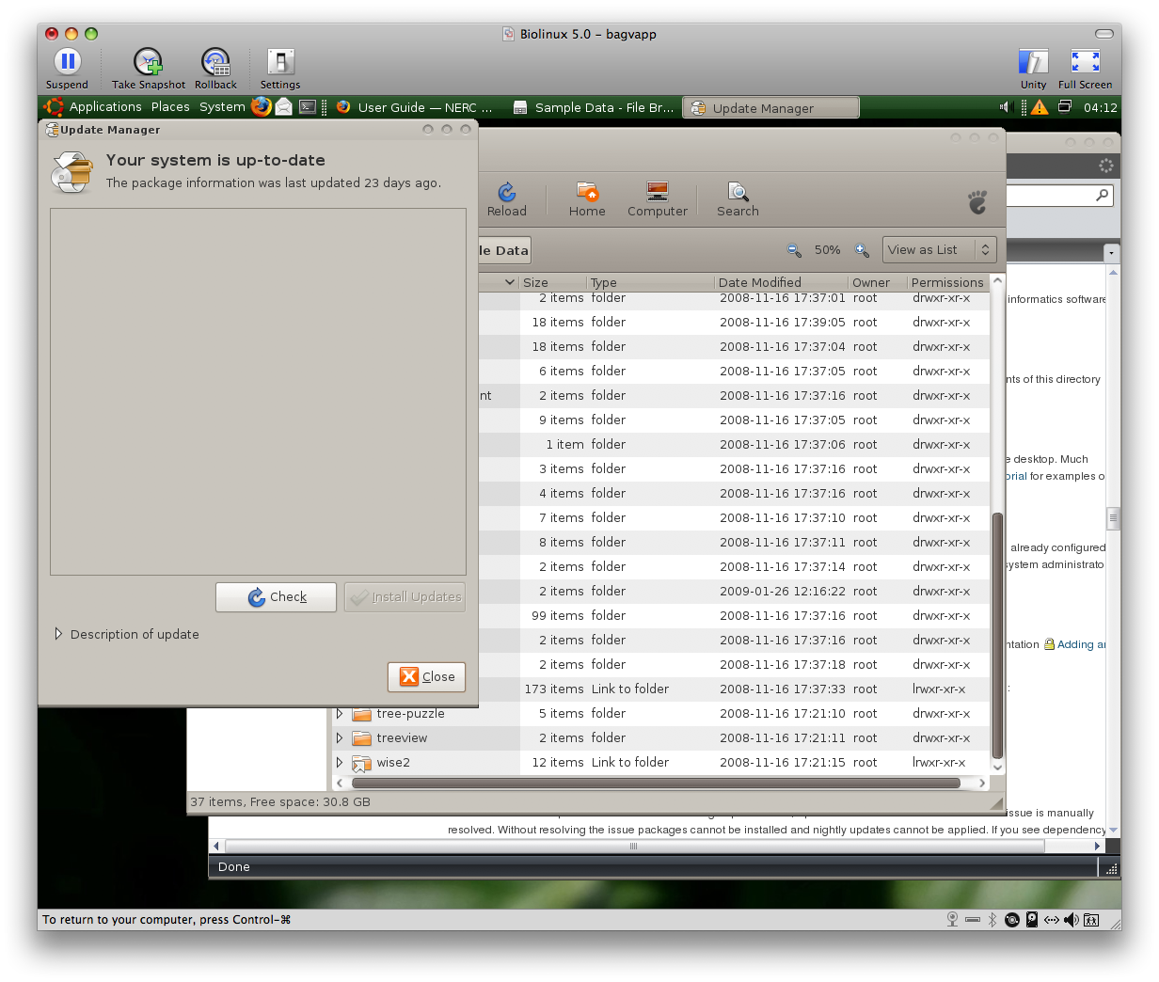Image resolution: width=1159 pixels, height=982 pixels.
Task: Click the Reload icon in file browser
Action: (x=506, y=194)
